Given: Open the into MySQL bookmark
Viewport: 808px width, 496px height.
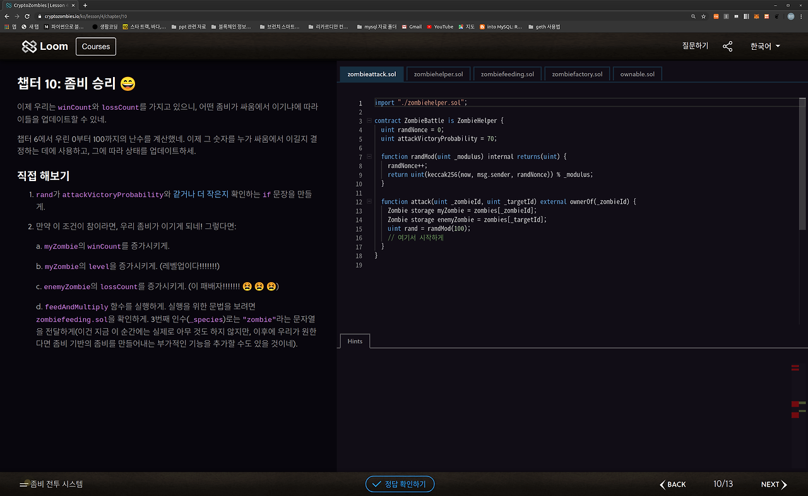Looking at the screenshot, I should pos(501,27).
